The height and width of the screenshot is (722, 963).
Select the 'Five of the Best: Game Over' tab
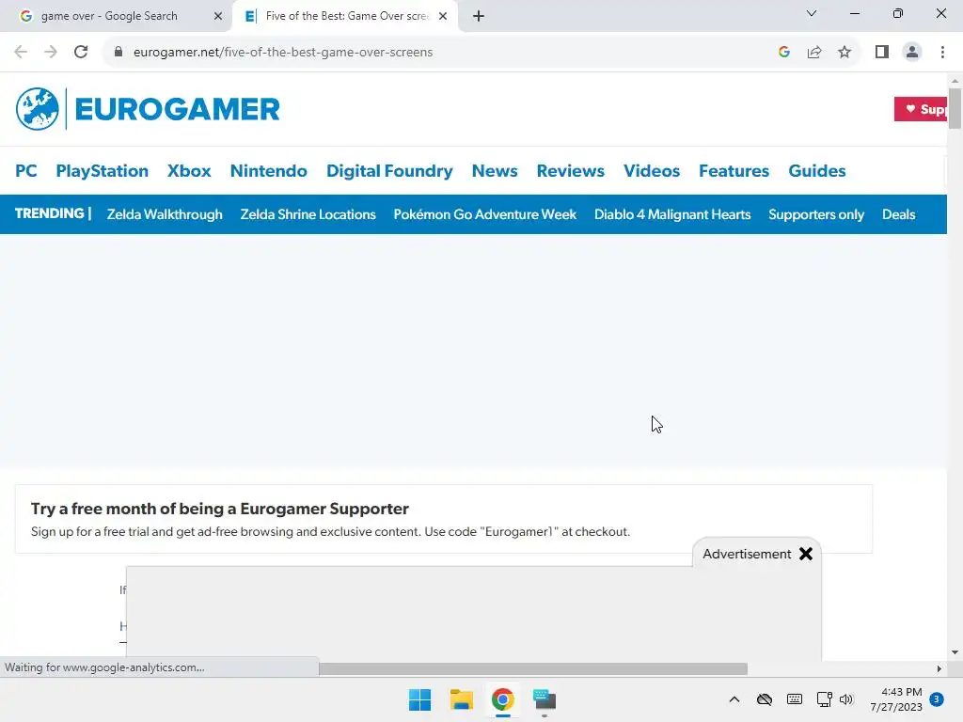344,16
